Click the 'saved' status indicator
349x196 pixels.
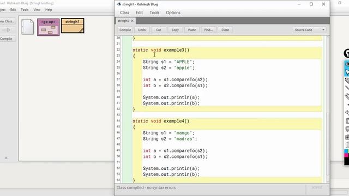click(317, 187)
